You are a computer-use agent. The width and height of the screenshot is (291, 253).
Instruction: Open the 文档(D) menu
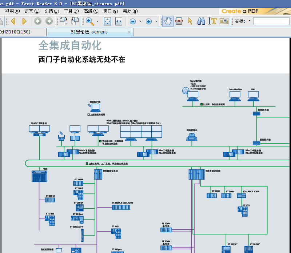(52, 11)
